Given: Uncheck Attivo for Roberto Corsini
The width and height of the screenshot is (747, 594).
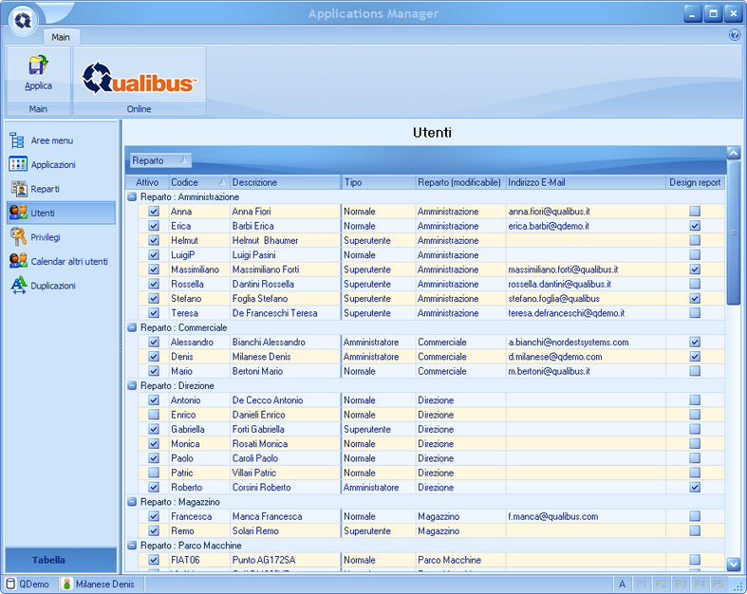Looking at the screenshot, I should tap(154, 488).
